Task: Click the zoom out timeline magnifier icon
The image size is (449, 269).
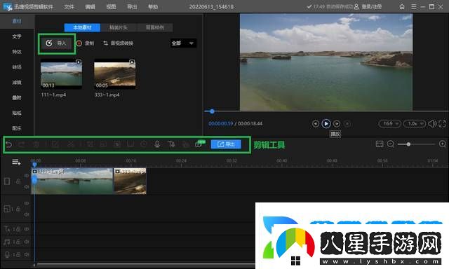Action: click(x=391, y=144)
